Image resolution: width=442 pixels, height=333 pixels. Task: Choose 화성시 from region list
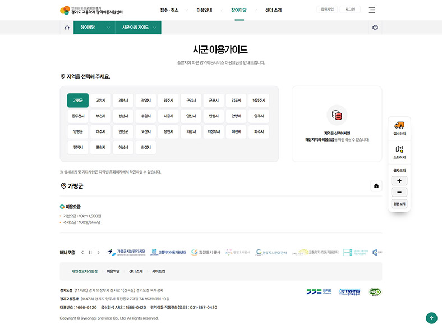[146, 148]
